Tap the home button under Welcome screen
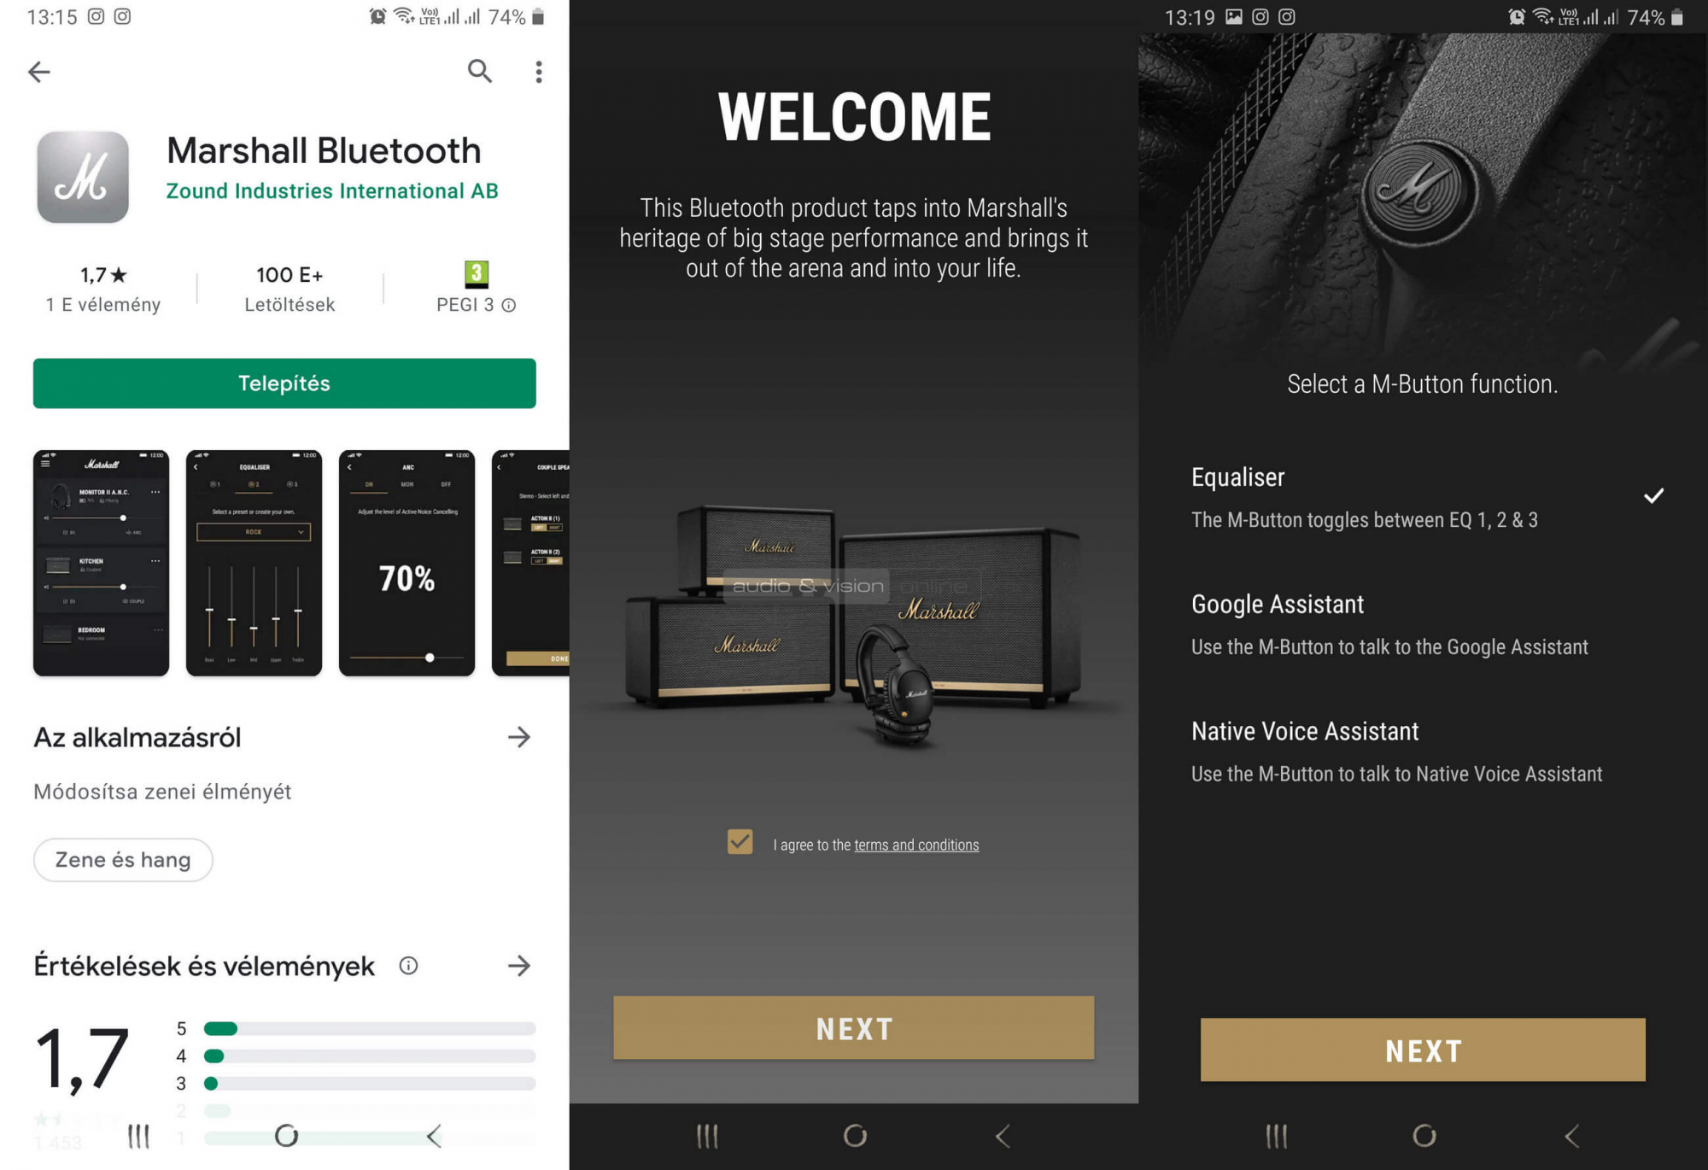Image resolution: width=1708 pixels, height=1170 pixels. pos(855,1136)
